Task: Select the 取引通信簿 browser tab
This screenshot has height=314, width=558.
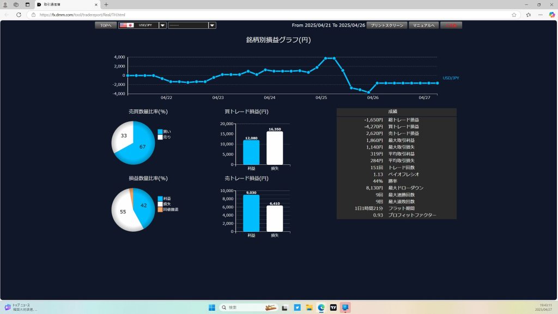Action: (65, 4)
